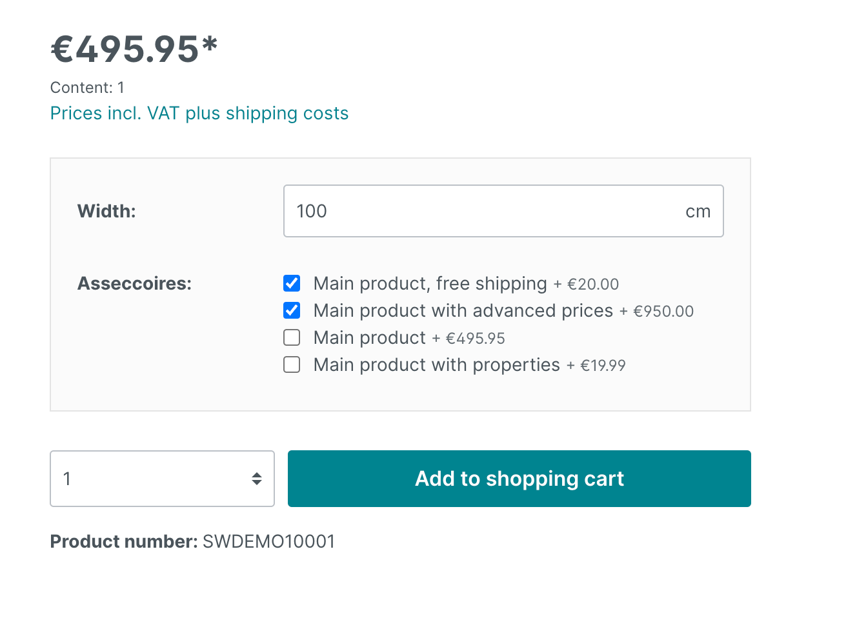Open the quantity dropdown
Viewport: 857px width, 618px height.
point(162,479)
